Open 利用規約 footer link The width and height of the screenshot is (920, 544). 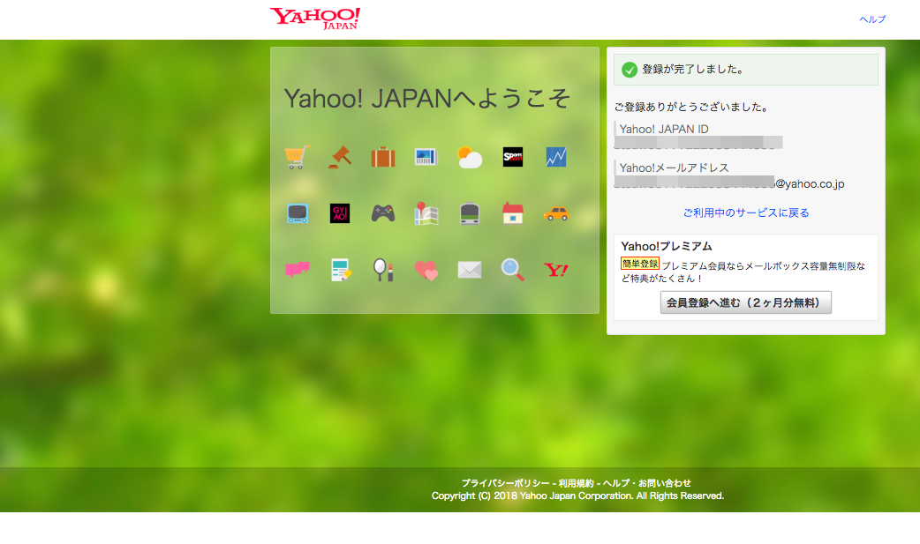tap(576, 483)
